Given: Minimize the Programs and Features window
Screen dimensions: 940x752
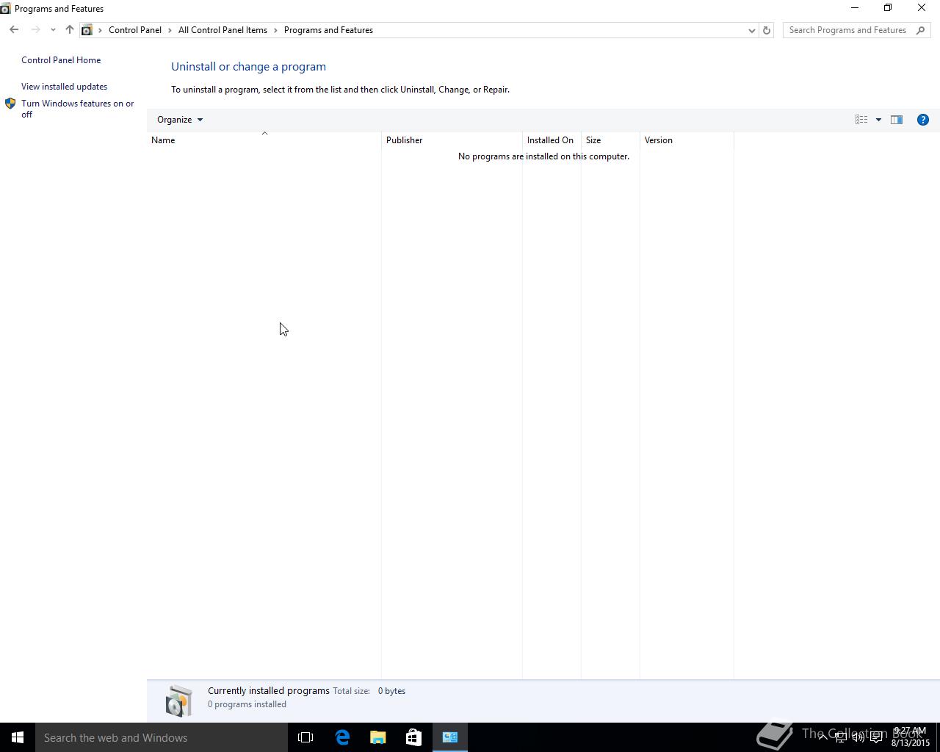Looking at the screenshot, I should click(854, 8).
